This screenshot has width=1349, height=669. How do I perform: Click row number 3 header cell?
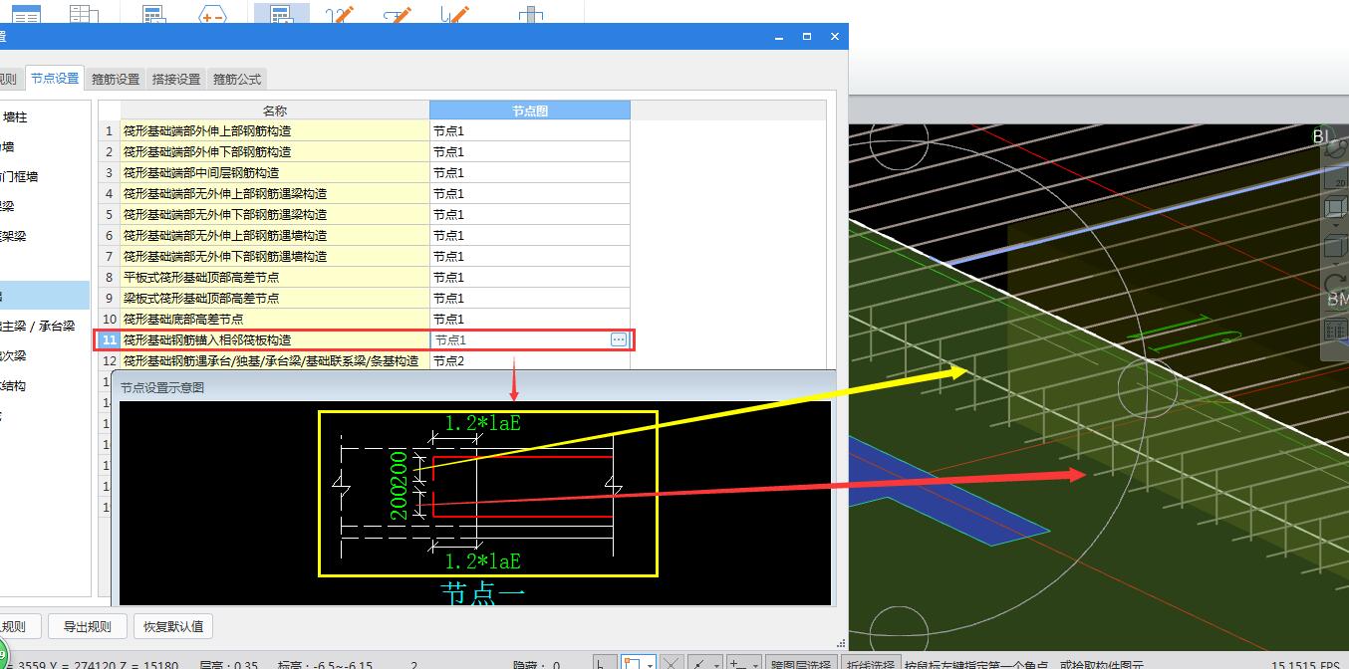(110, 172)
